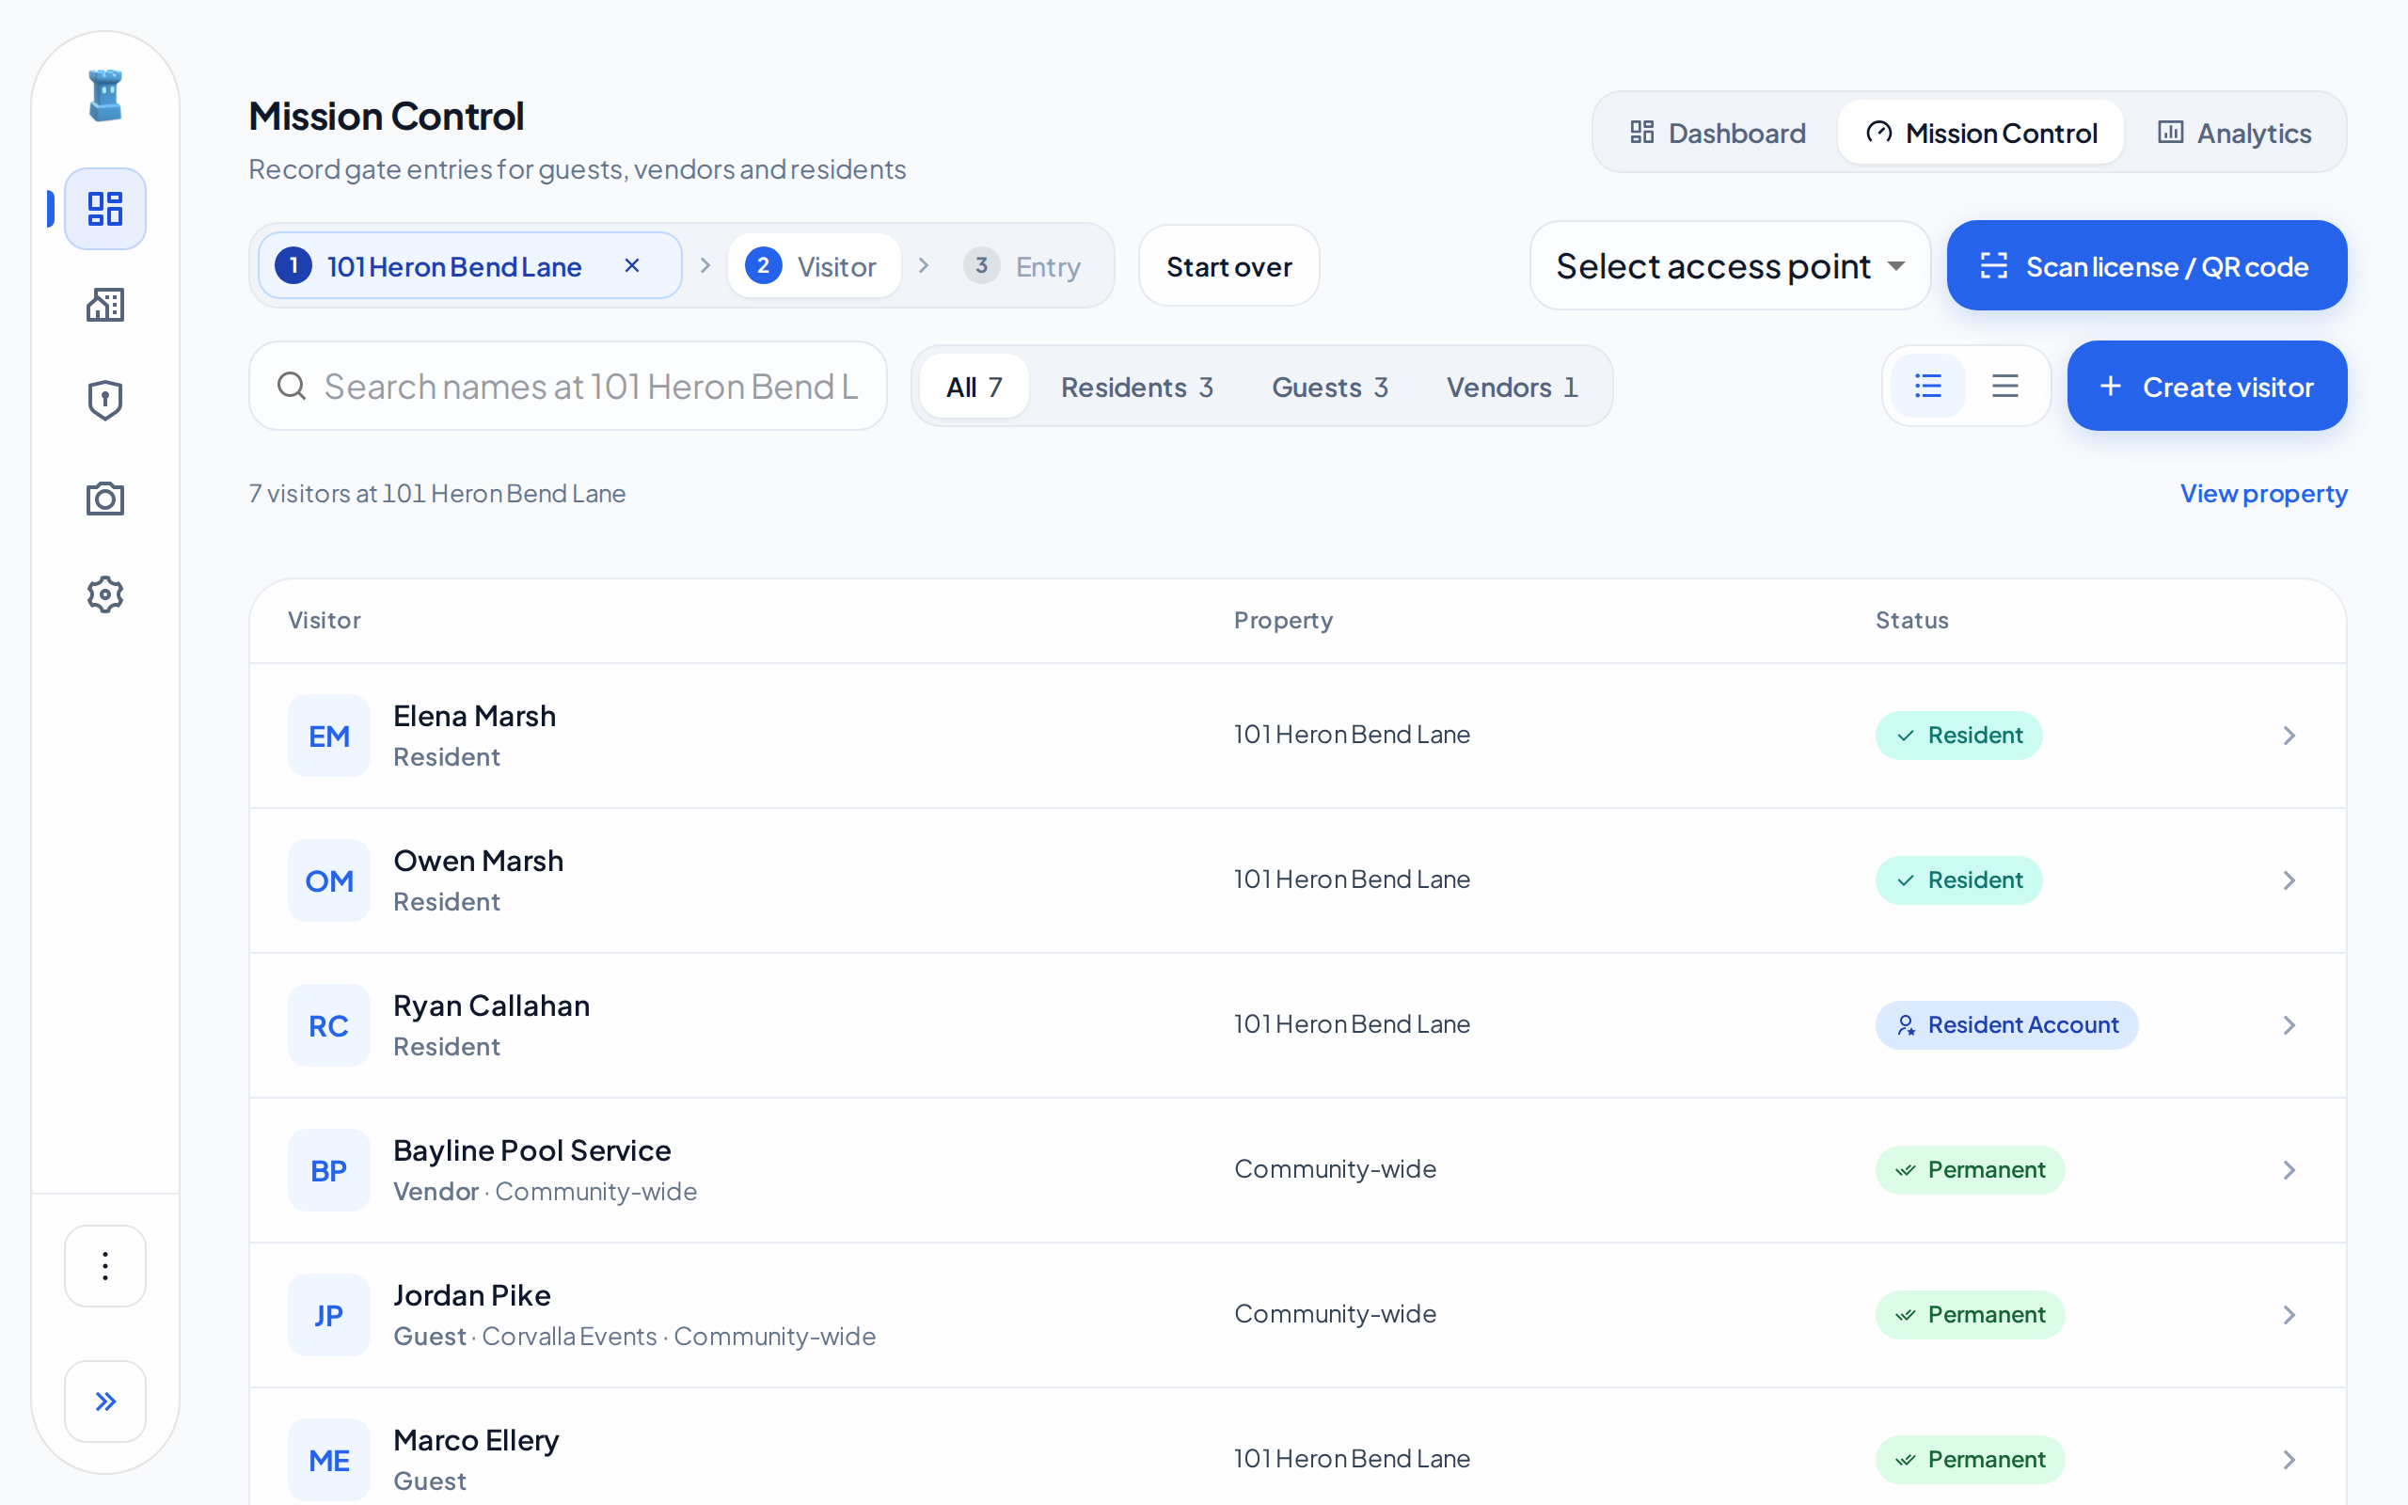This screenshot has height=1505, width=2408.
Task: Open Select access point dropdown
Action: (x=1730, y=266)
